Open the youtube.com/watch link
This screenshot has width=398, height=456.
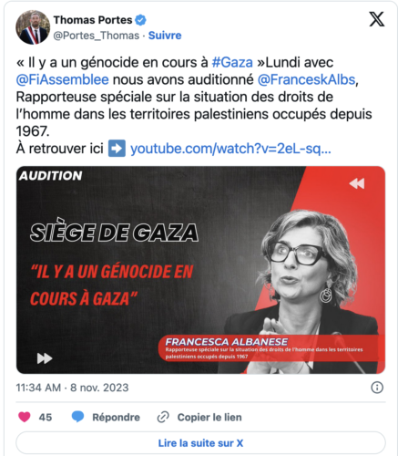(x=230, y=149)
